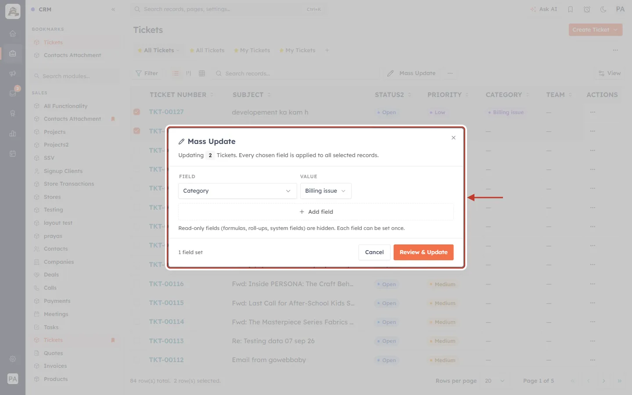Click Add field in Mass Update

[316, 212]
